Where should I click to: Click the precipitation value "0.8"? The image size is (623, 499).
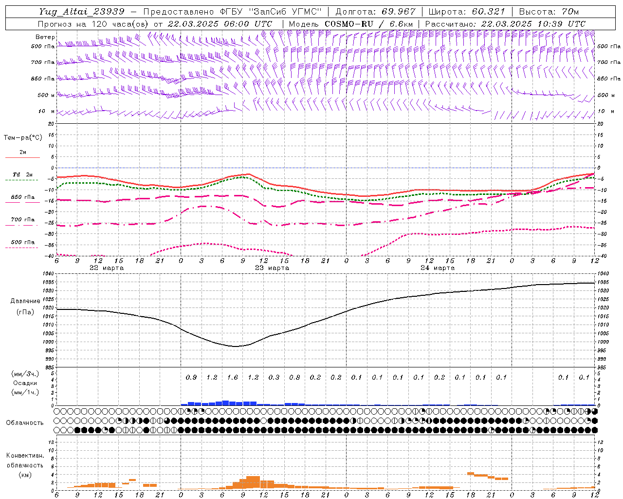[294, 378]
